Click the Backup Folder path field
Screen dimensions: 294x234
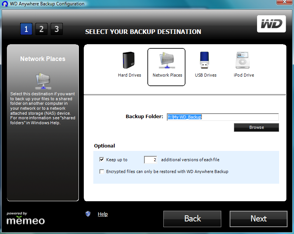(223, 117)
